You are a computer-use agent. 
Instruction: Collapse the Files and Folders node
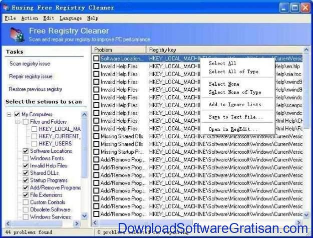pos(18,122)
